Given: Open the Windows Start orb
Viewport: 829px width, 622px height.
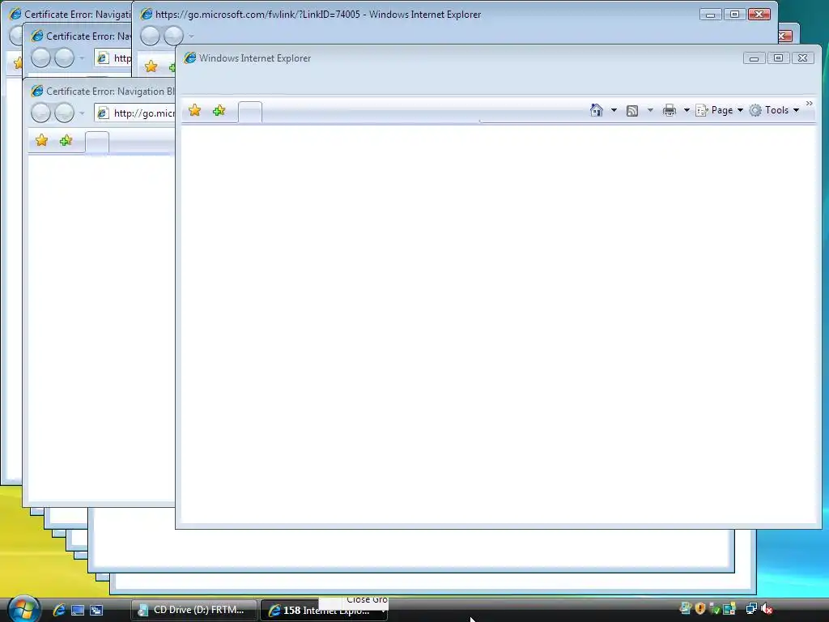Looking at the screenshot, I should point(23,609).
